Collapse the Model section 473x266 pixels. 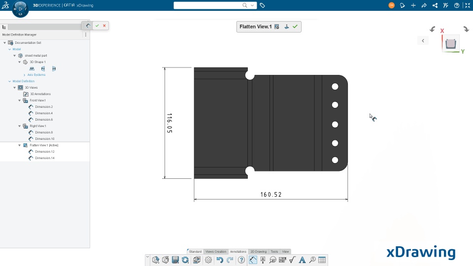[10, 49]
